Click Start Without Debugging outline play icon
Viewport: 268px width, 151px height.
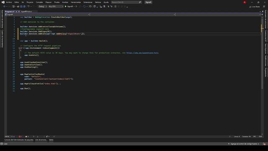(76, 7)
